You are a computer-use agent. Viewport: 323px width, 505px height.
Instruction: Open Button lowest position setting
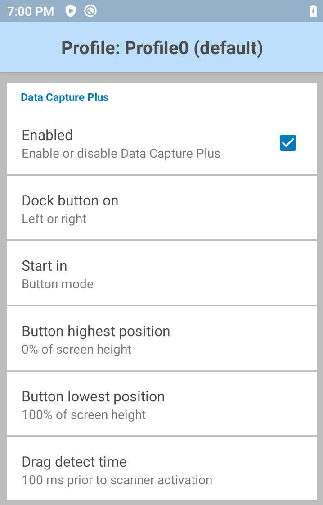click(162, 404)
